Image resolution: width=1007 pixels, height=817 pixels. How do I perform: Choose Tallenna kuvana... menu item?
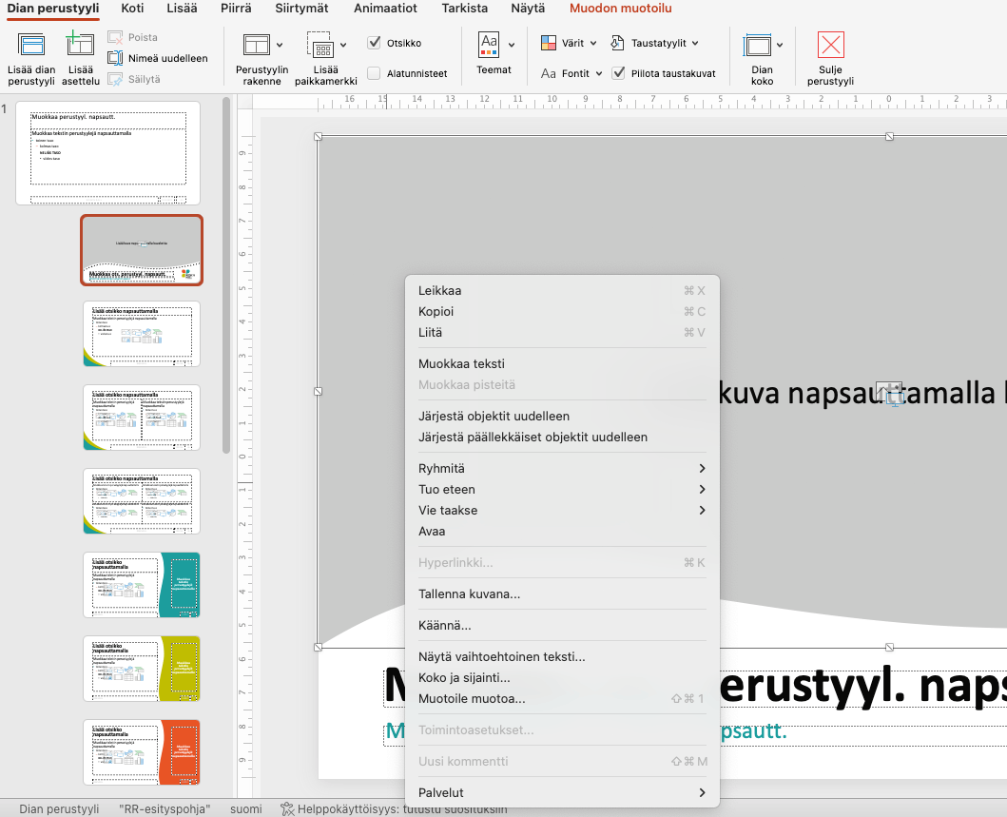pos(562,594)
